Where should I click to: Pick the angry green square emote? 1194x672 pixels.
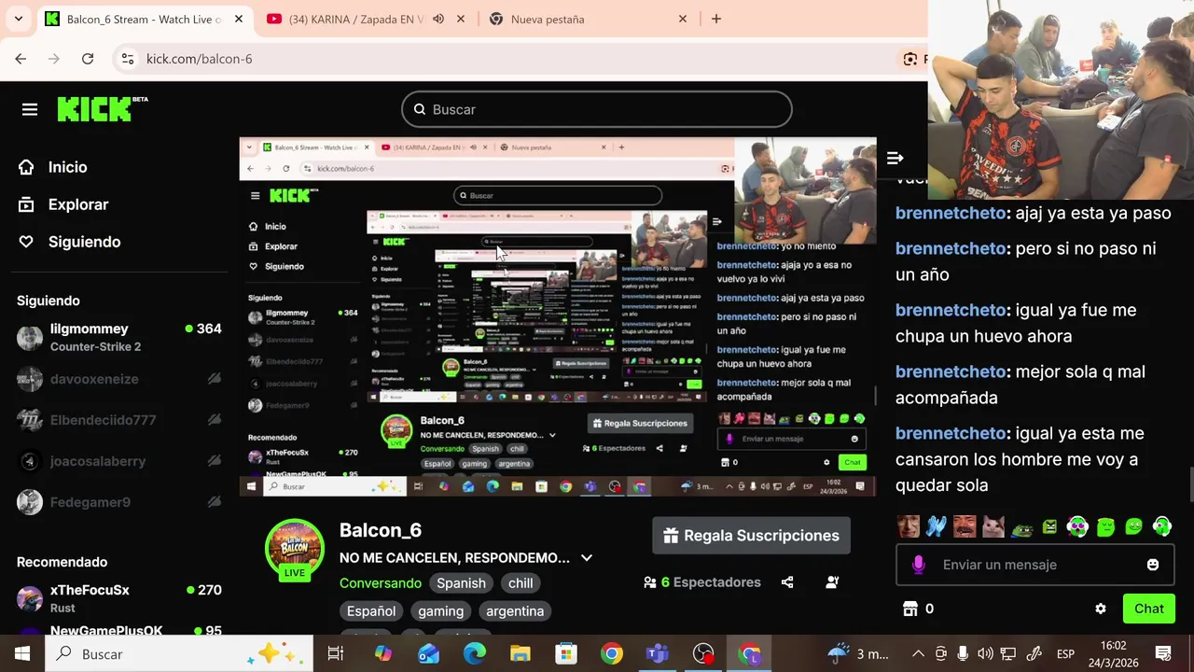point(1049,526)
